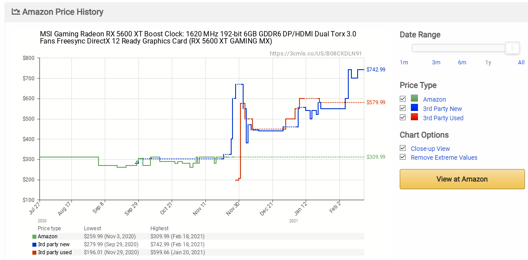Viewport: 528px width, 260px height.
Task: Click highest price $742.99 (Feb 18, 2021)
Action: click(x=177, y=244)
